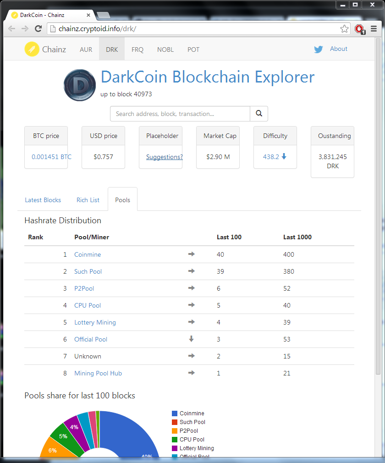Open the CPU Pool link
The image size is (385, 463).
[88, 305]
